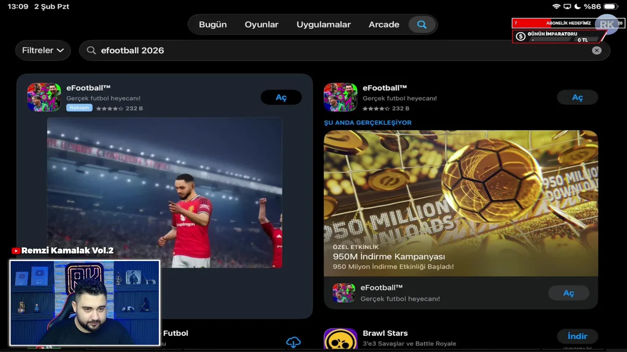The image size is (627, 352).
Task: Click '950 Milyon İndirme Etkinliği Başladı!' text
Action: 393,267
